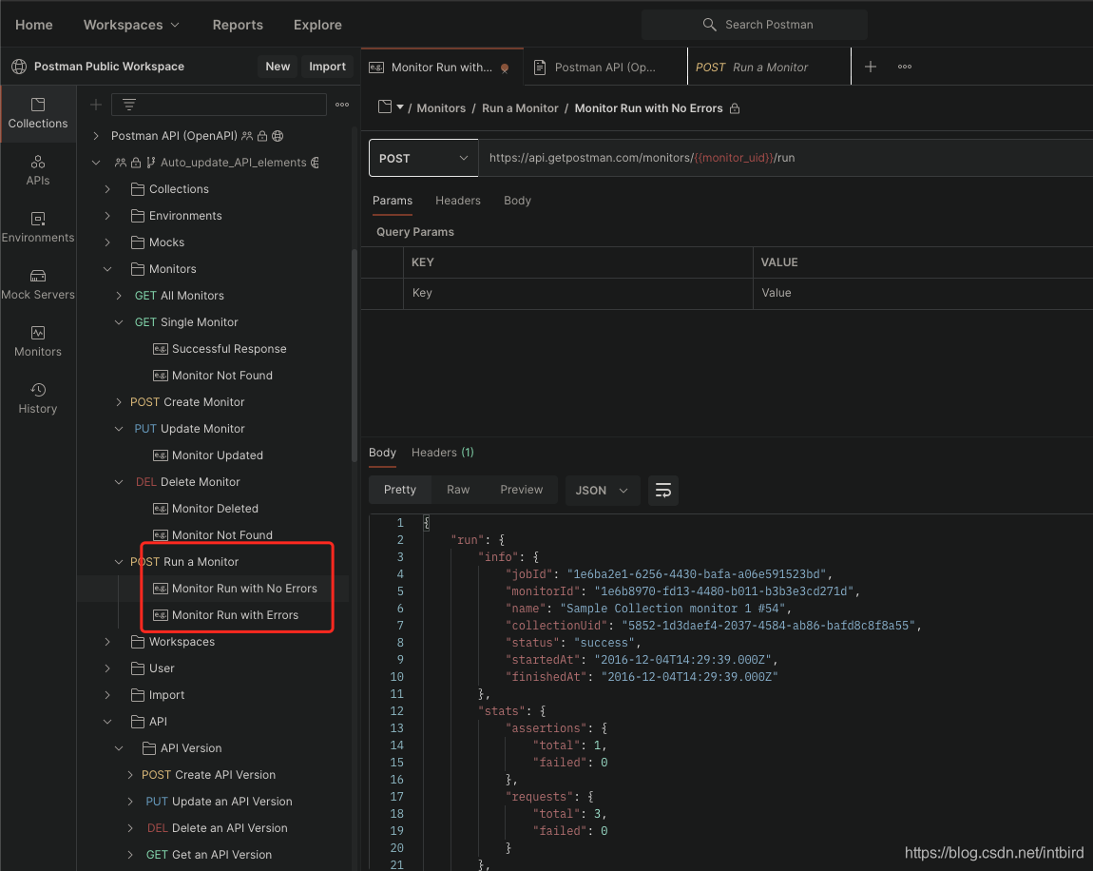Select the Pretty response view button
This screenshot has height=871, width=1093.
(399, 490)
